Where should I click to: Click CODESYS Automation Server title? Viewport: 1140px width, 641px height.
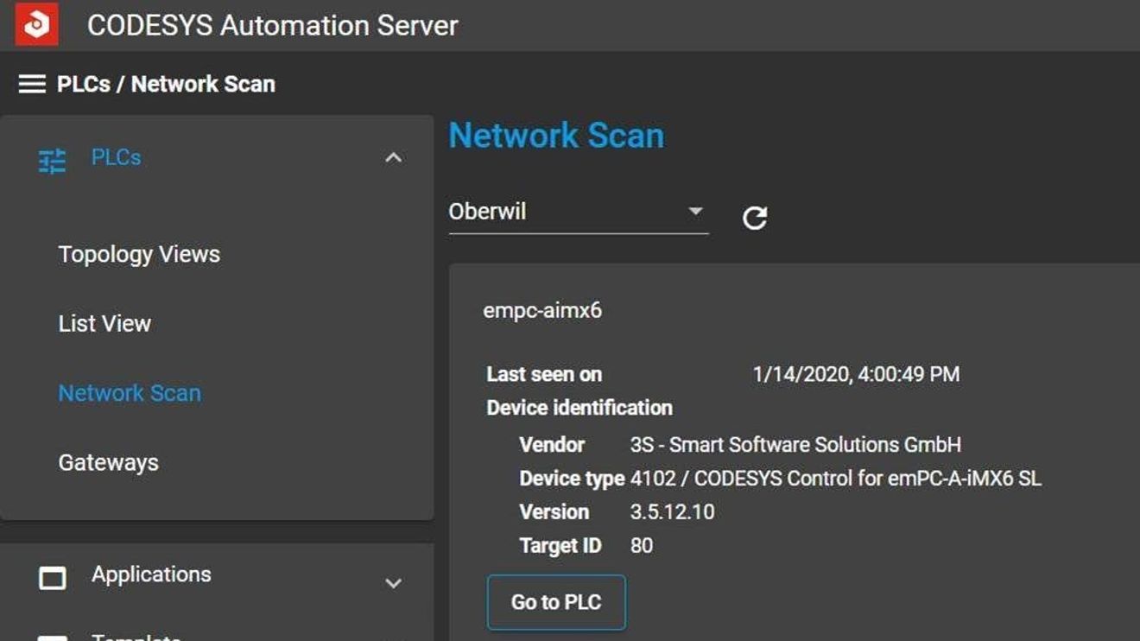pyautogui.click(x=272, y=25)
